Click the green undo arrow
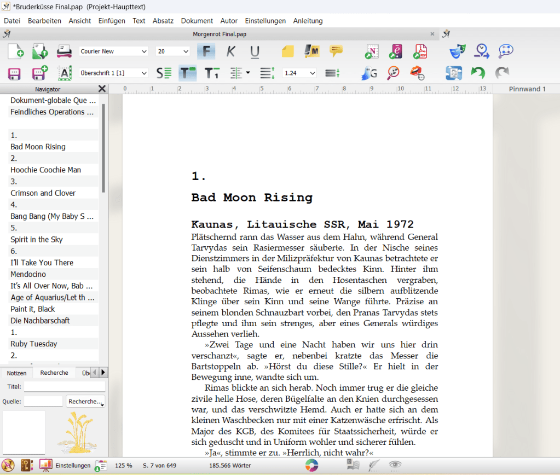 (478, 73)
